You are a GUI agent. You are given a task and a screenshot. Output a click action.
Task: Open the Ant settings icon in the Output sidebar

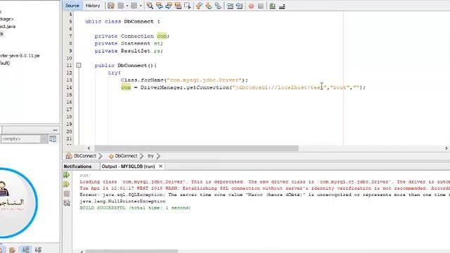click(67, 203)
